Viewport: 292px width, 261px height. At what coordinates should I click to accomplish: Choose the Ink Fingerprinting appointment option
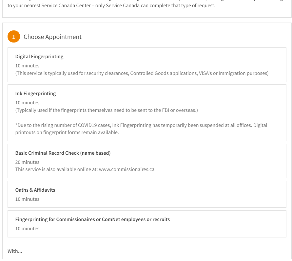147,113
